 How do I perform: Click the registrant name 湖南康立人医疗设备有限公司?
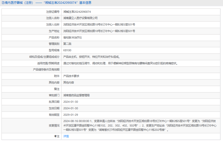click(x=80, y=18)
